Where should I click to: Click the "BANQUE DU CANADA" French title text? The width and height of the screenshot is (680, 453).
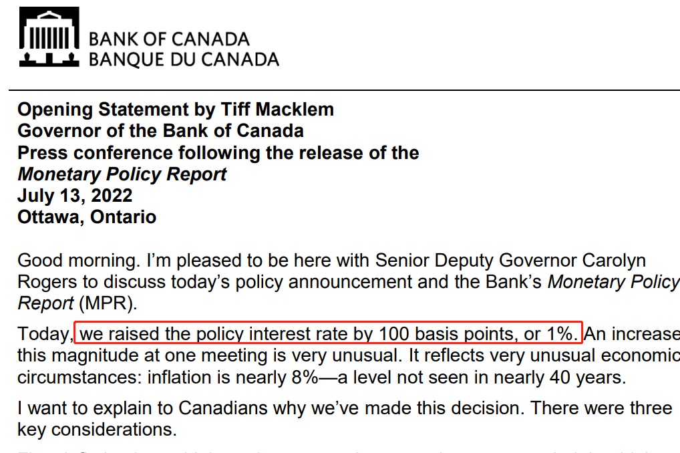184,59
